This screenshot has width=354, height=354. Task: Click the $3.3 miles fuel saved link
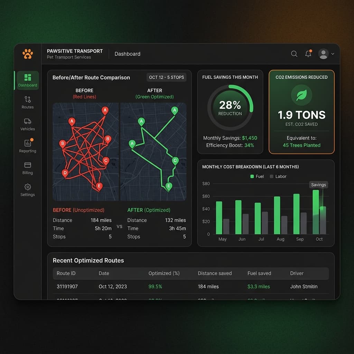tap(259, 287)
